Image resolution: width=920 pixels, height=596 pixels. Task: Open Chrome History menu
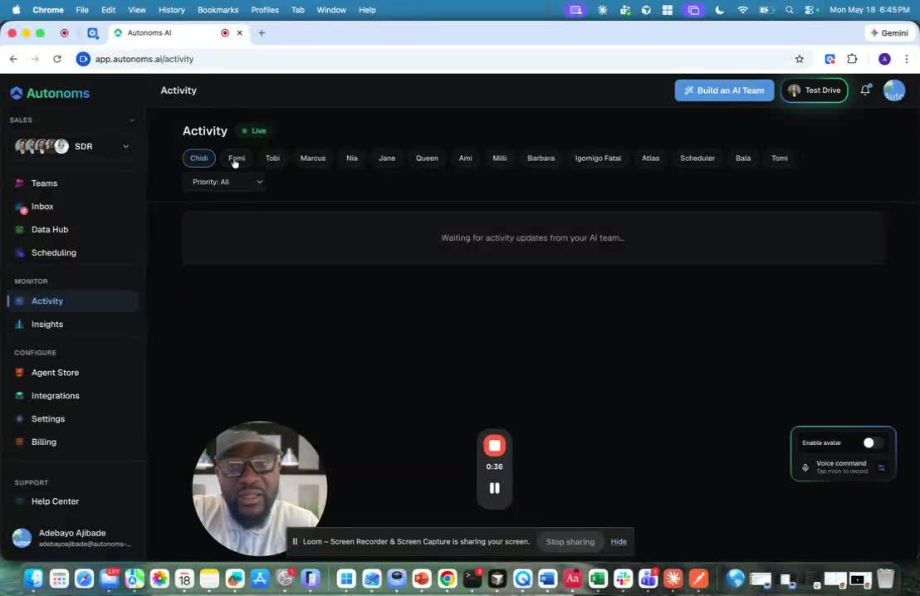(x=171, y=10)
